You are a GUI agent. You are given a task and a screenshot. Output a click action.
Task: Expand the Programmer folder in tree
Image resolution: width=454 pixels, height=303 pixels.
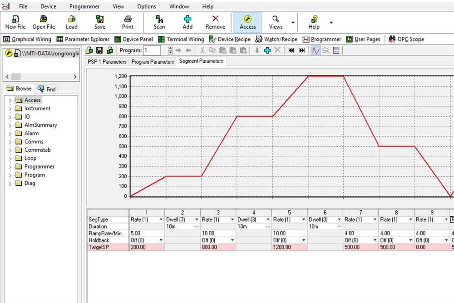coord(10,167)
